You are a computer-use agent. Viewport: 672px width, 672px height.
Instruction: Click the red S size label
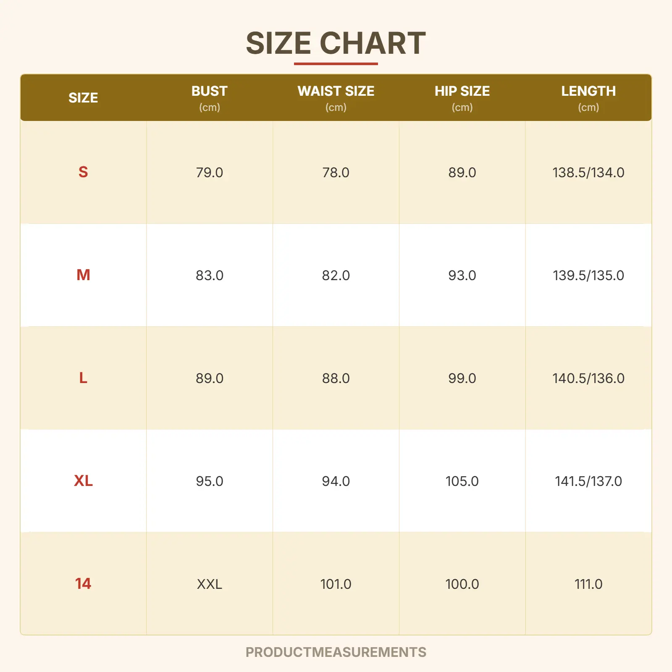(x=83, y=172)
